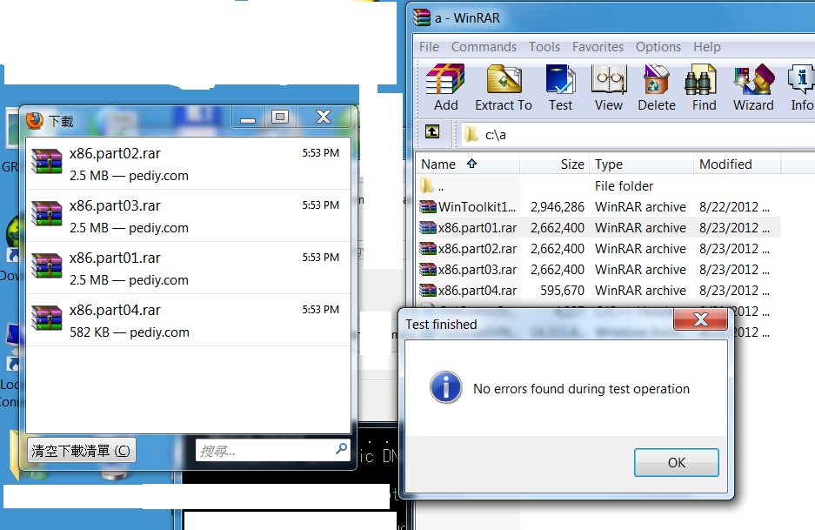Click the parent folder '..' icon in WinRAR
This screenshot has width=815, height=530.
(427, 185)
